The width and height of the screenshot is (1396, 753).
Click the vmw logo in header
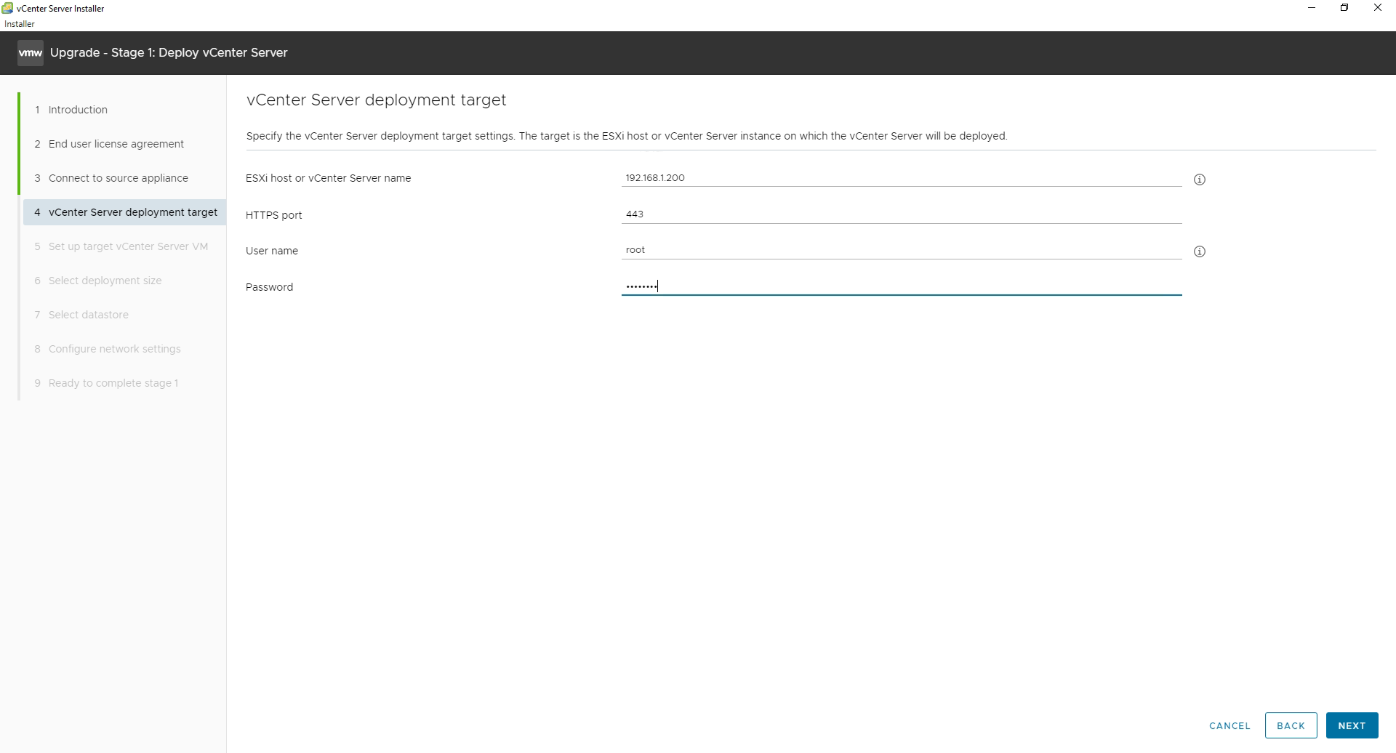click(x=31, y=53)
